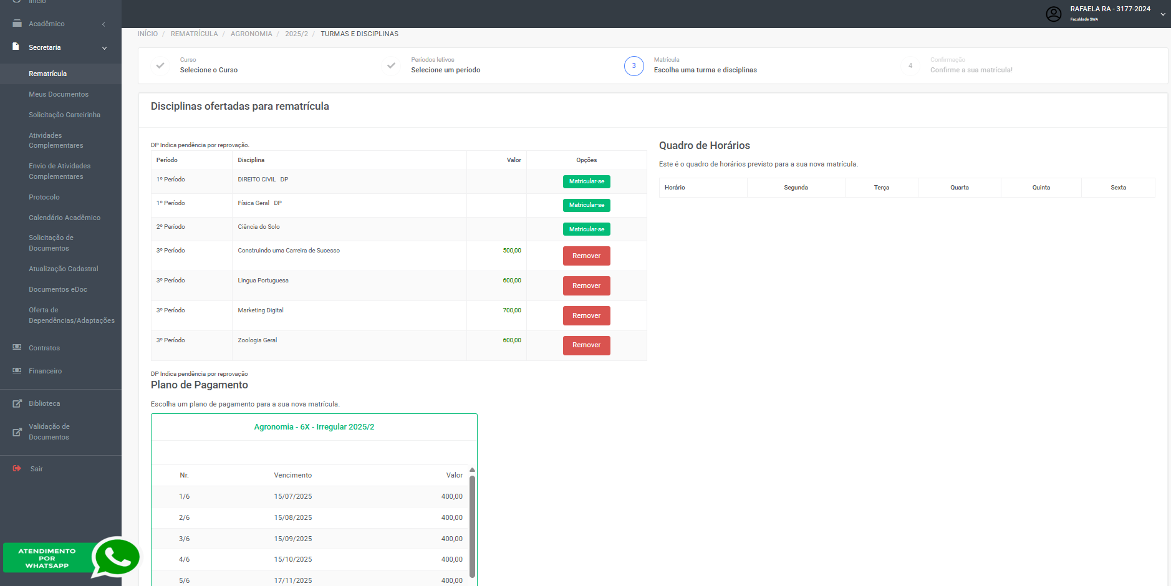
Task: Remove Língua Portuguesa discipline
Action: [587, 286]
